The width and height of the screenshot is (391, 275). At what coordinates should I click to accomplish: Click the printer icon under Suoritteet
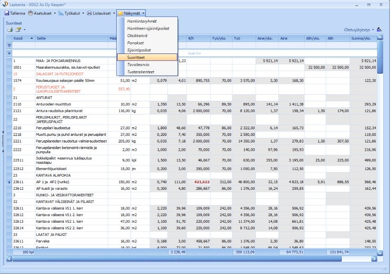coord(10,30)
